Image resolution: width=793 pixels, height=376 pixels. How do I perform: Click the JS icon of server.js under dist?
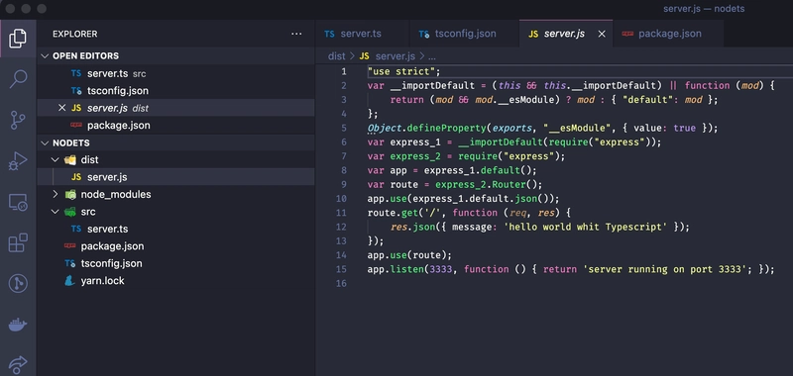pos(76,177)
